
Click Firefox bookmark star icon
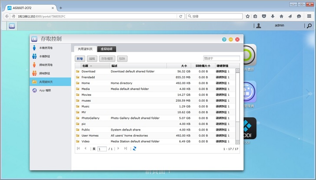tap(247, 16)
